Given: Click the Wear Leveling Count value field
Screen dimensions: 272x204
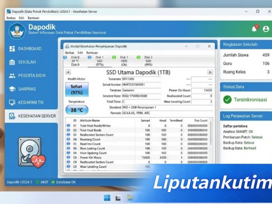Looking at the screenshot, I should point(202,102).
